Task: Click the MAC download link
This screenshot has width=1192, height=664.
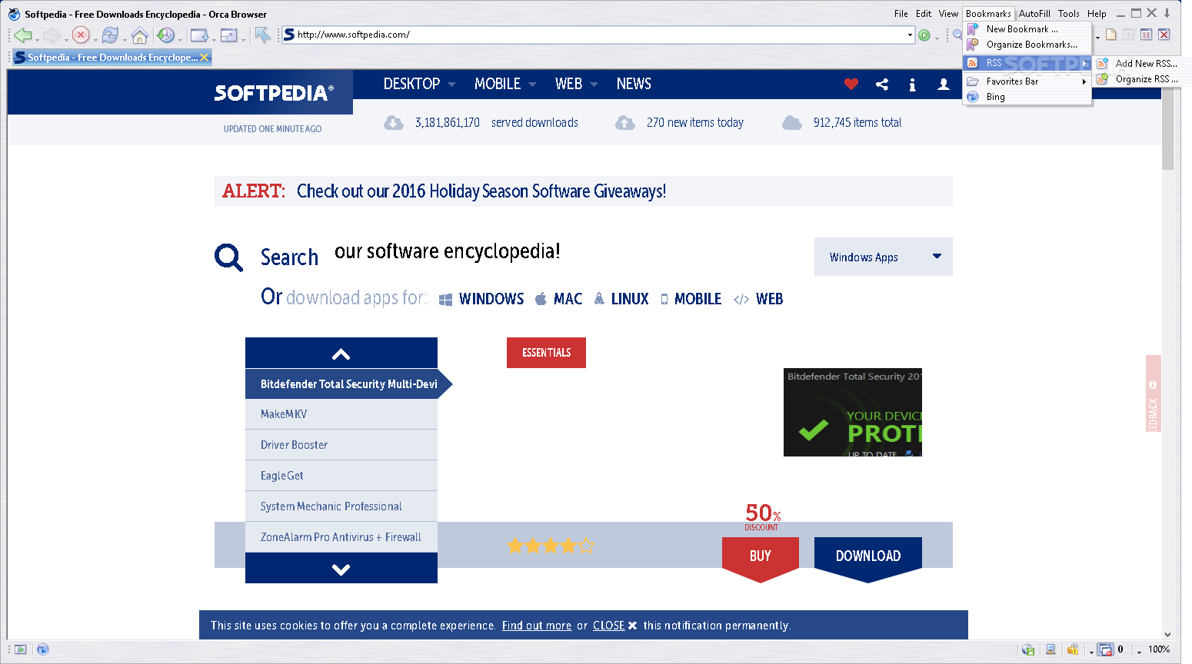Action: [559, 299]
